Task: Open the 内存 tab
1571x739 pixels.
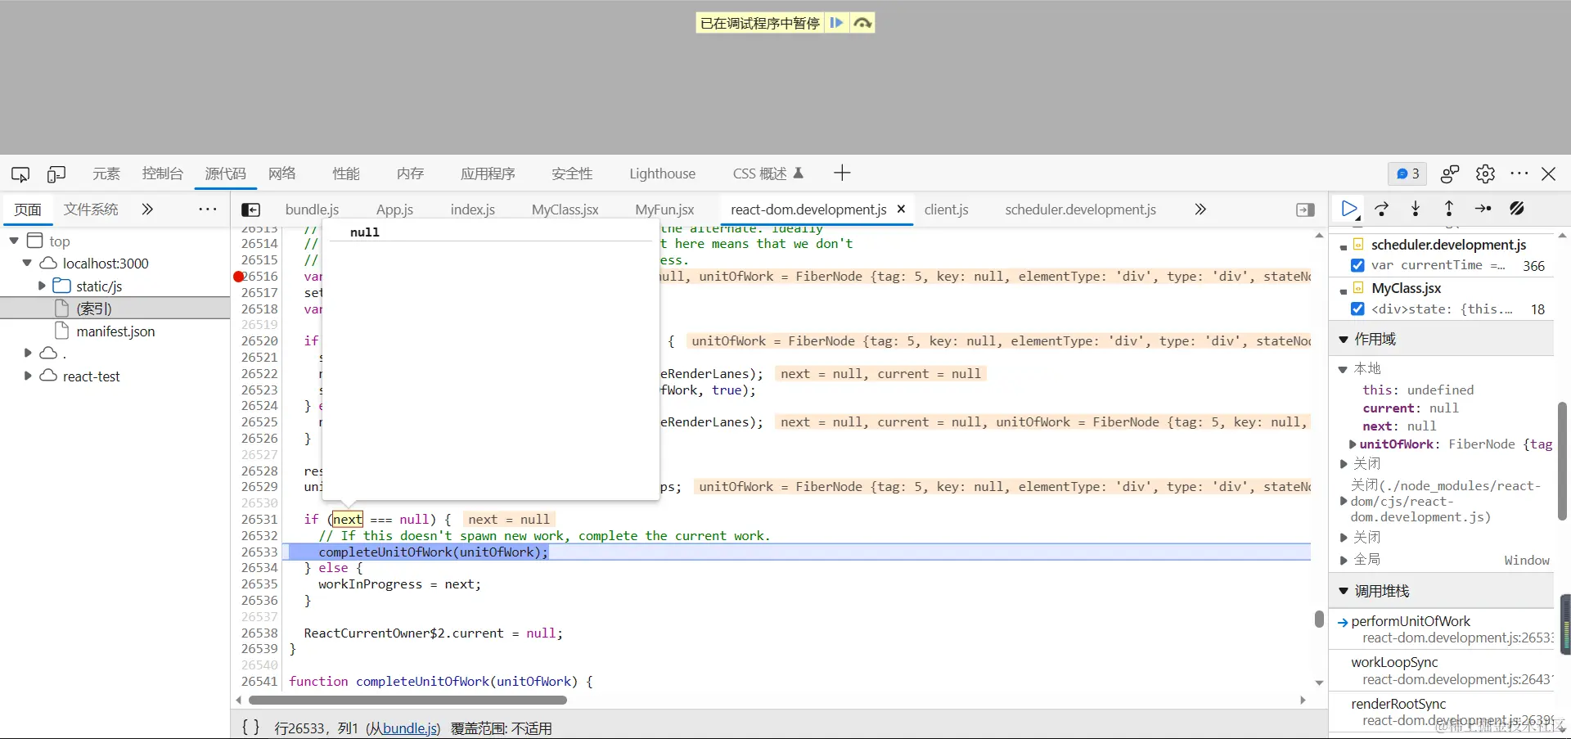Action: tap(411, 173)
